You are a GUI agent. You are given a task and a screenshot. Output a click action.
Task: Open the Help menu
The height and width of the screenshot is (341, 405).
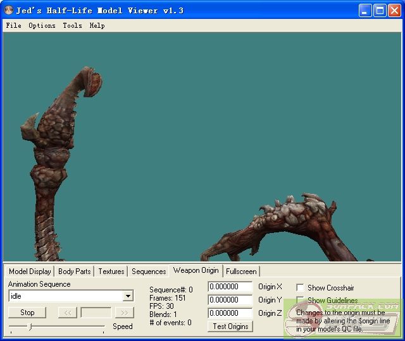click(x=97, y=25)
